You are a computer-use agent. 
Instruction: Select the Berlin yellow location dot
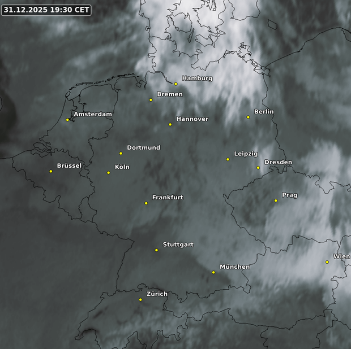click(x=248, y=117)
